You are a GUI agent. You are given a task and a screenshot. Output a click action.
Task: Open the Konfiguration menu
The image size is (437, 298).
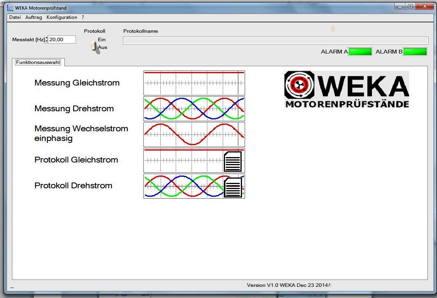click(62, 17)
